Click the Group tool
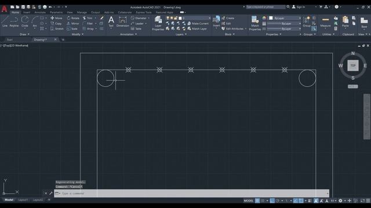The height and width of the screenshot is (208, 371). pyautogui.click(x=307, y=21)
